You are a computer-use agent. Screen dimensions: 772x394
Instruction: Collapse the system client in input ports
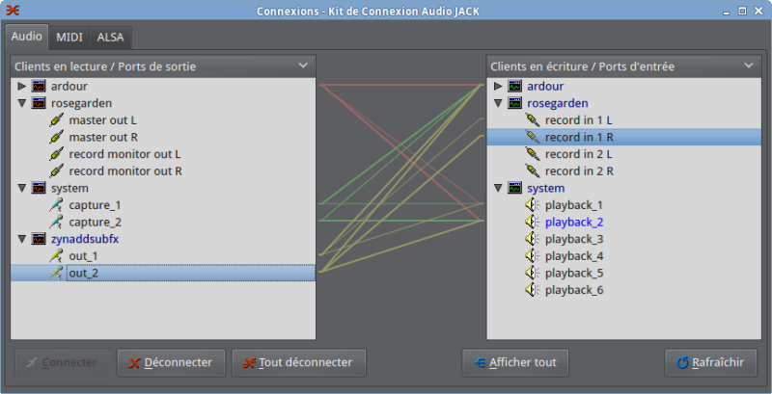point(498,188)
